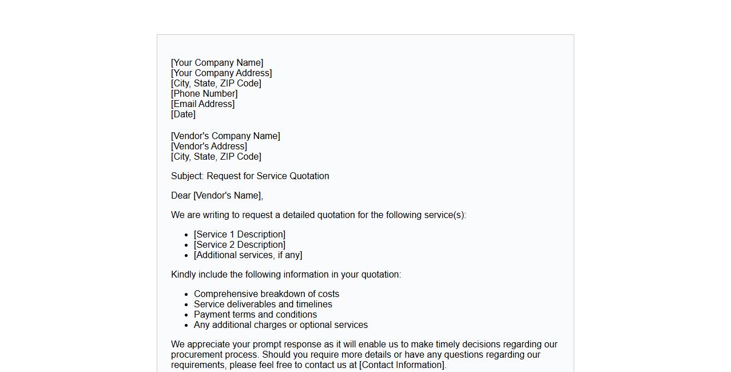This screenshot has height=372, width=731.
Task: Click the Subject: Request for Service Quotation line
Action: [x=250, y=176]
